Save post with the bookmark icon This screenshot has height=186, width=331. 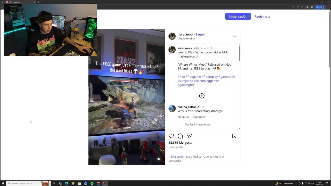tap(234, 136)
